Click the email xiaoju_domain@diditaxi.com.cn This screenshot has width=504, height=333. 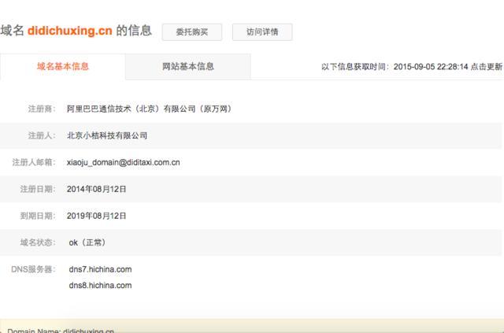[123, 162]
